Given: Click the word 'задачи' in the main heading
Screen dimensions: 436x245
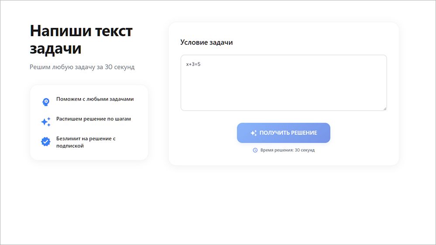Looking at the screenshot, I should point(55,48).
